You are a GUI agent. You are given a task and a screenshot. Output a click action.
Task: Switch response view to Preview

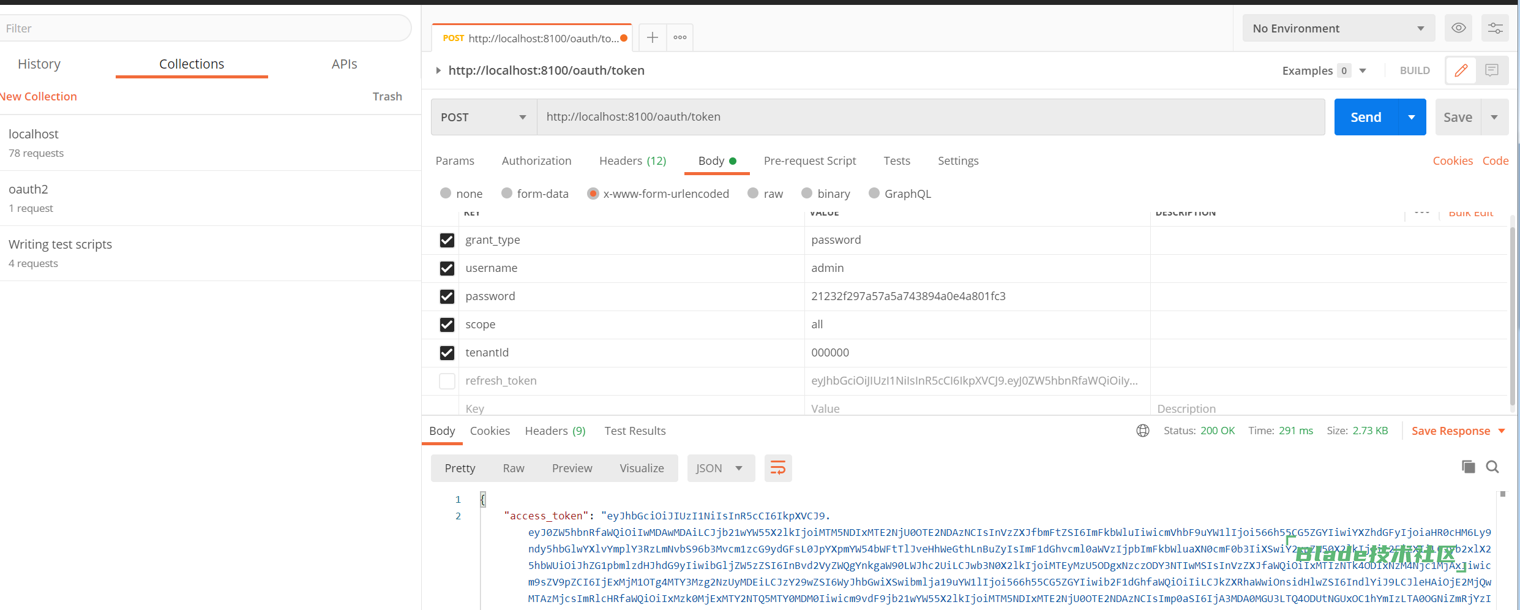(x=572, y=468)
